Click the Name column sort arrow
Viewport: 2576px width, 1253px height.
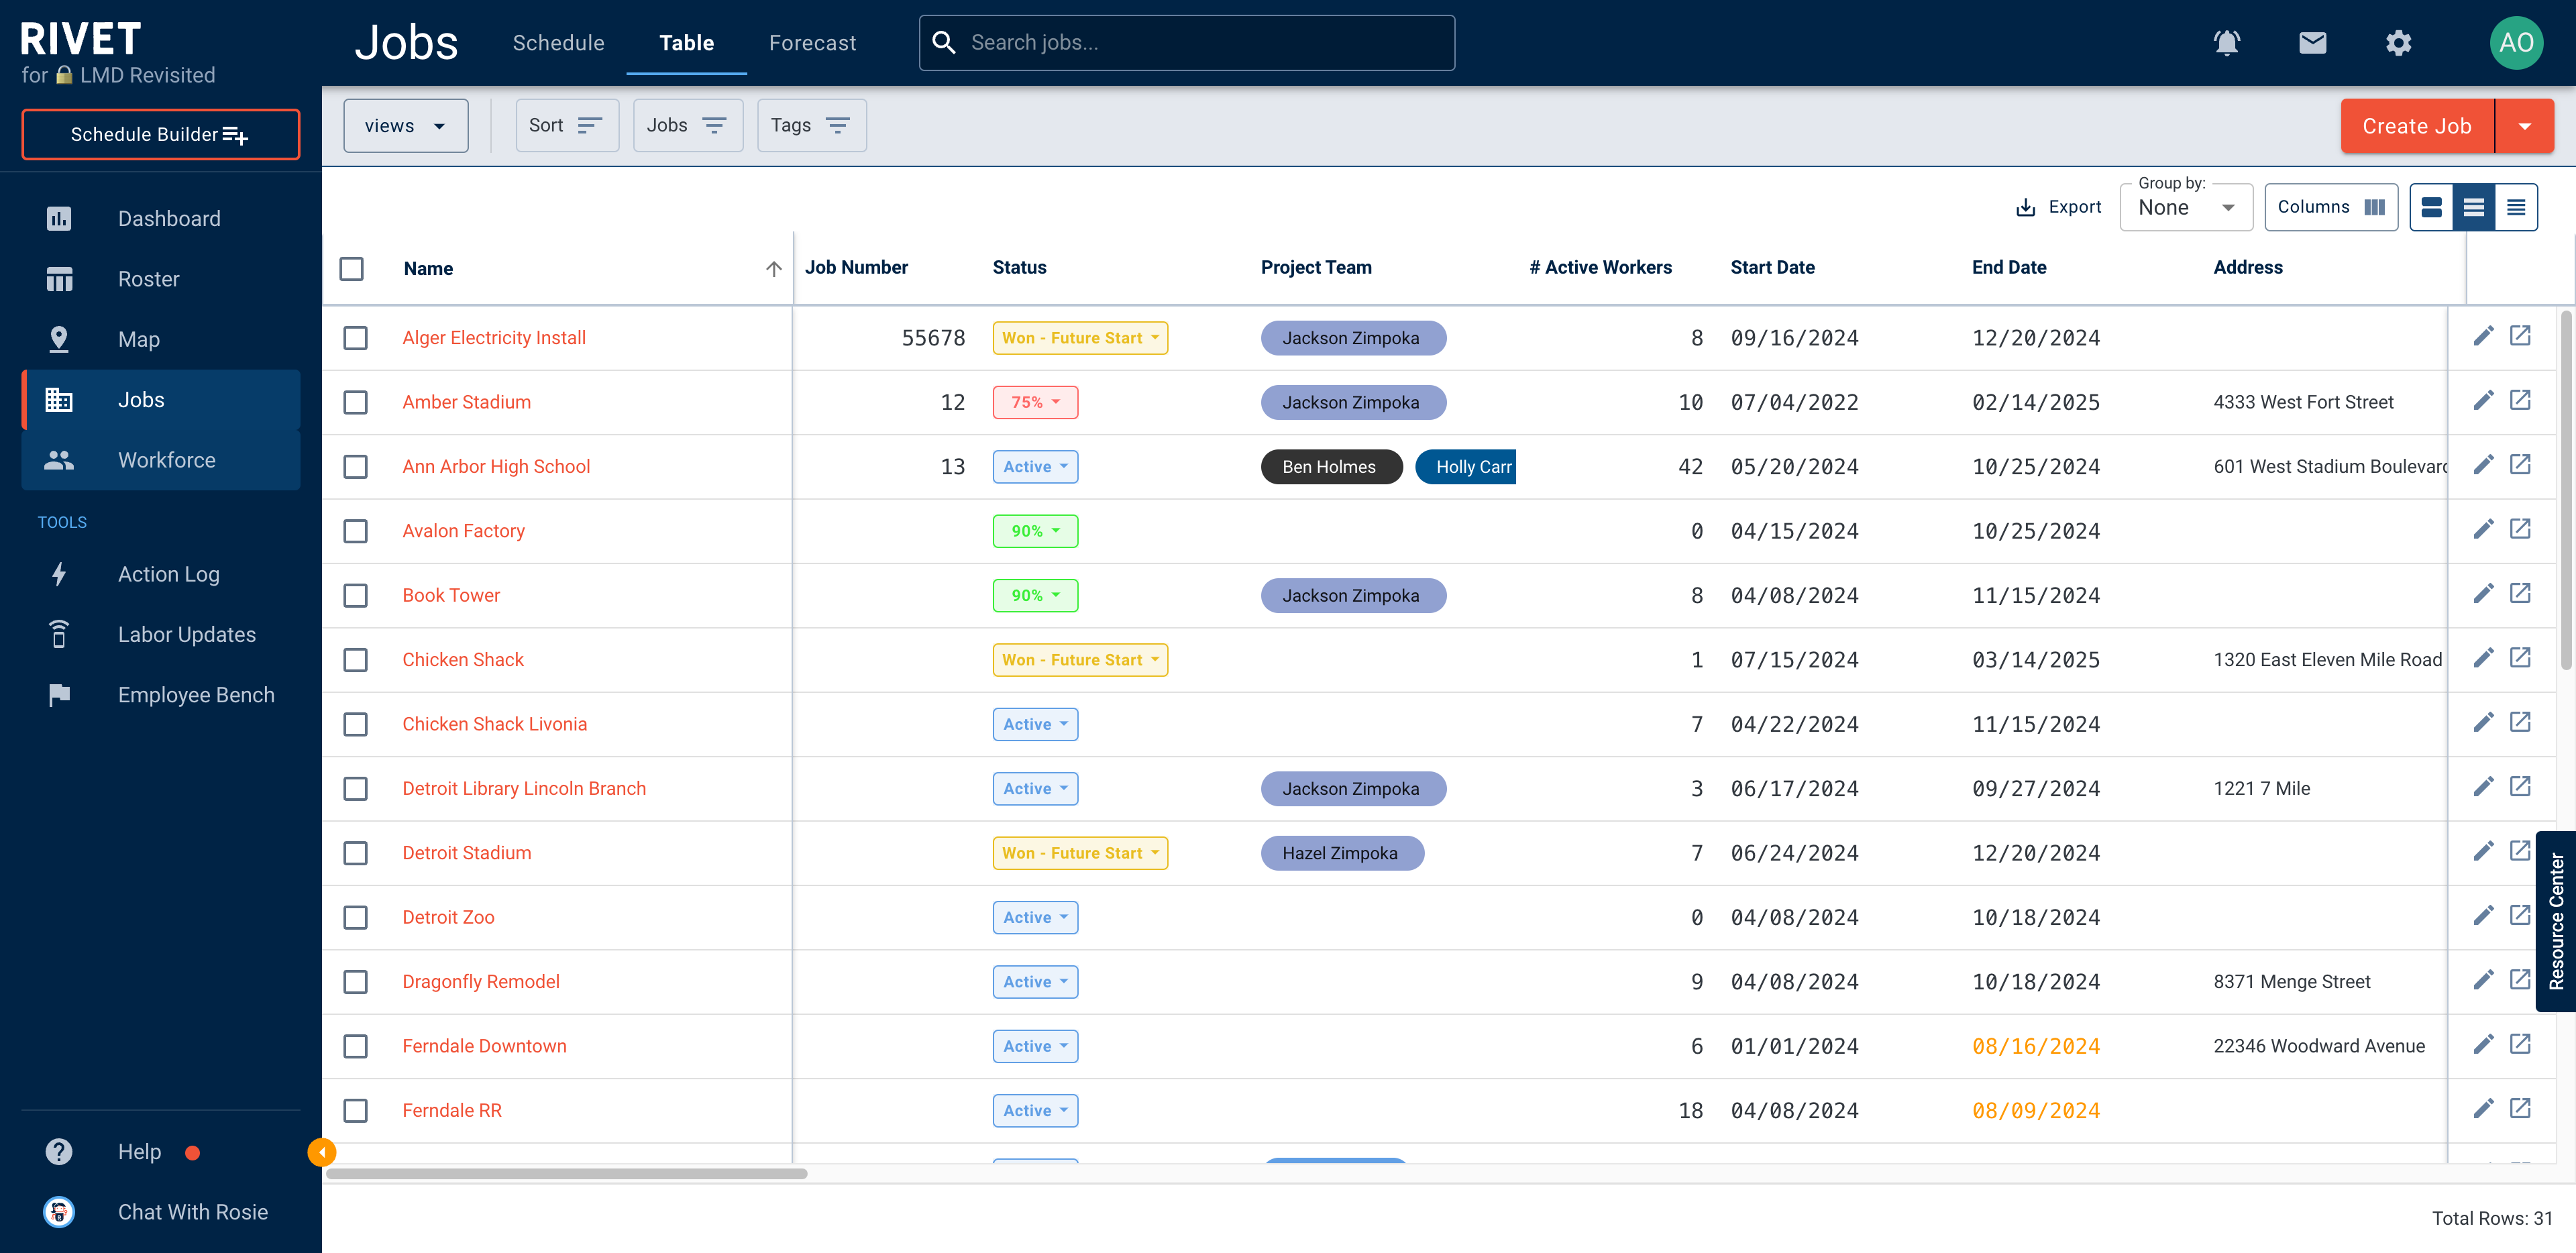[x=773, y=268]
